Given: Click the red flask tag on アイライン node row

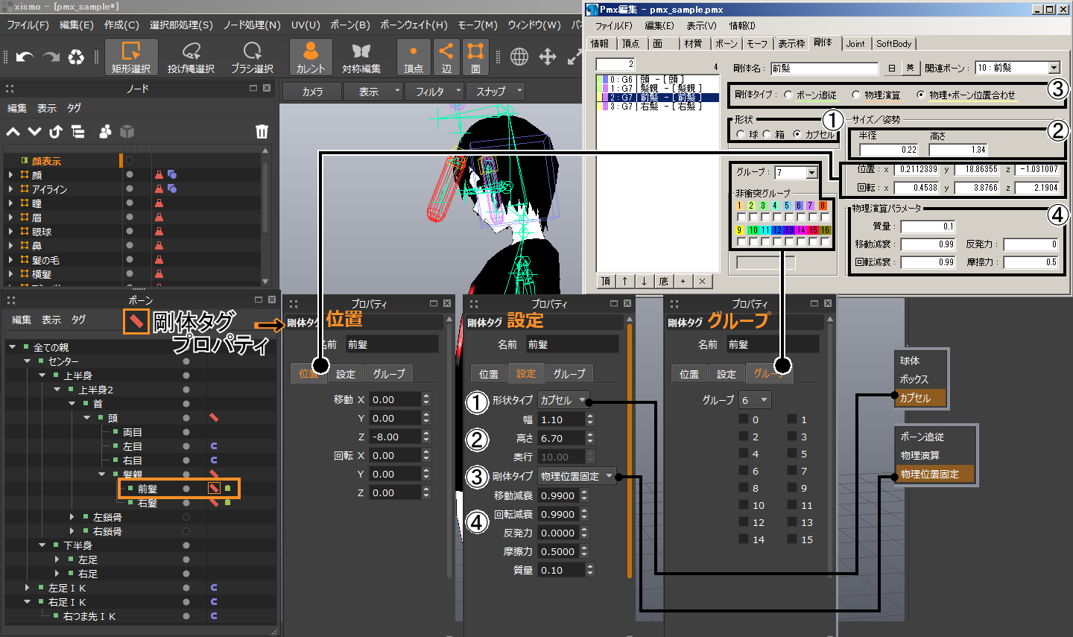Looking at the screenshot, I should (159, 188).
